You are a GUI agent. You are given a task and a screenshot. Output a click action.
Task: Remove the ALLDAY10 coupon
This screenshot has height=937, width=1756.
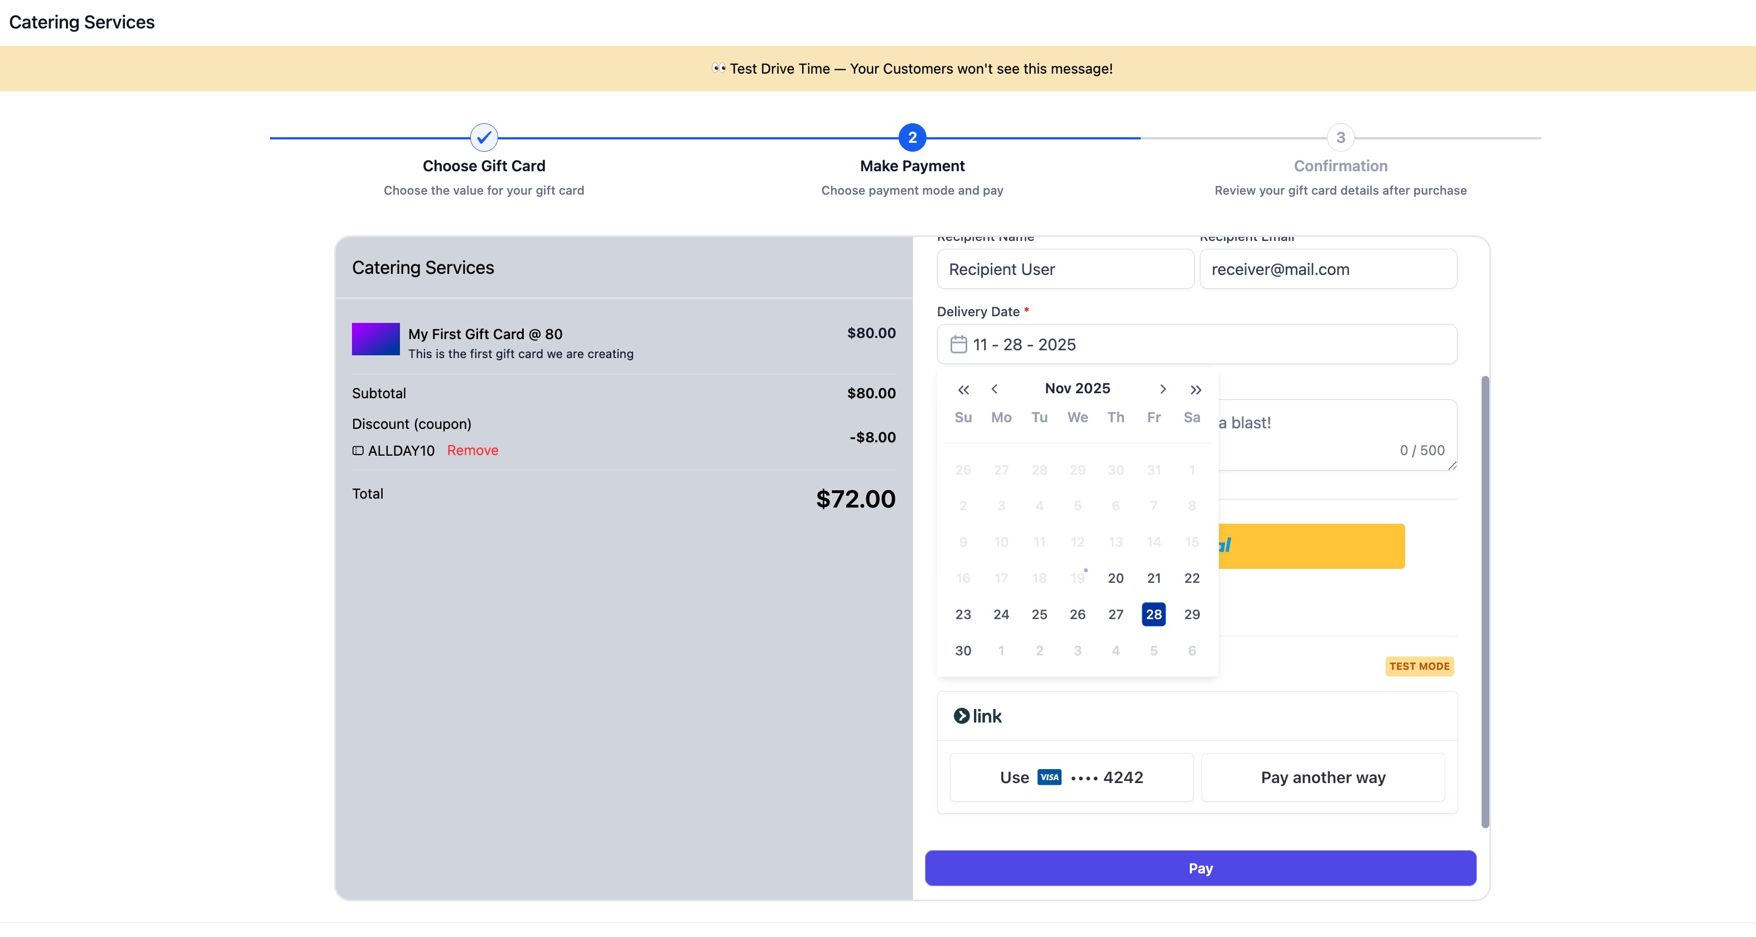pos(472,451)
